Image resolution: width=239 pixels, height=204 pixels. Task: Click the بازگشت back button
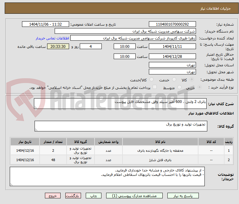point(73,196)
